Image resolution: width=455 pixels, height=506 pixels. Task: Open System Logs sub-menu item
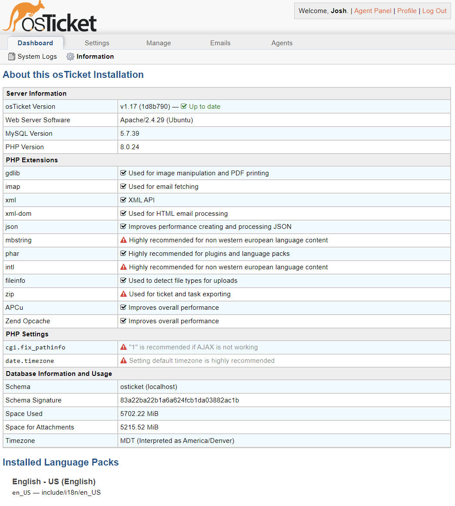[x=33, y=57]
